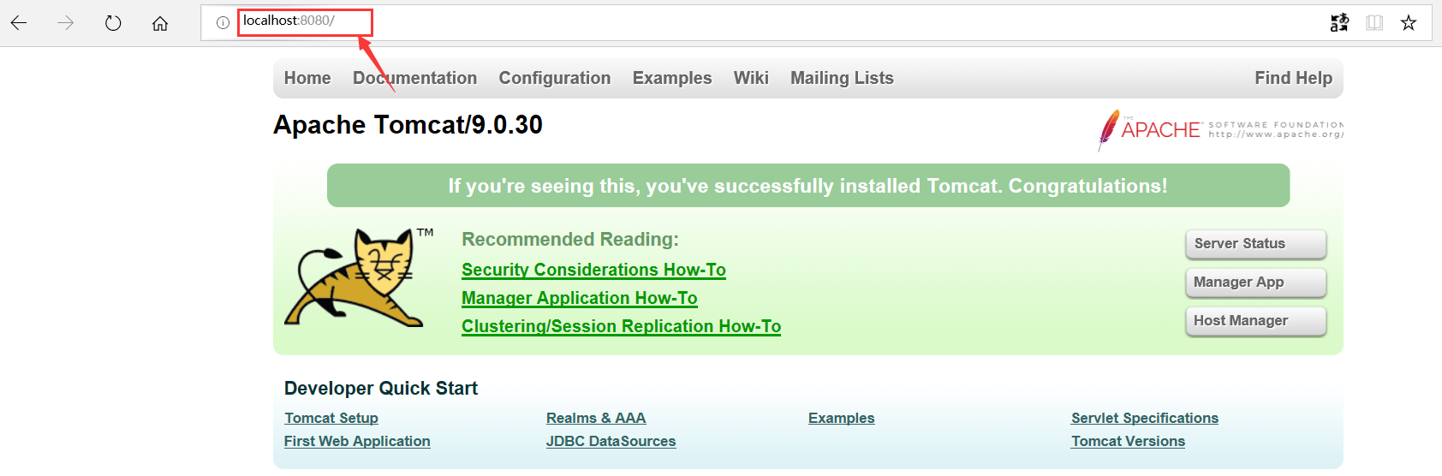
Task: Click the Developer Quick Start heading
Action: 381,389
